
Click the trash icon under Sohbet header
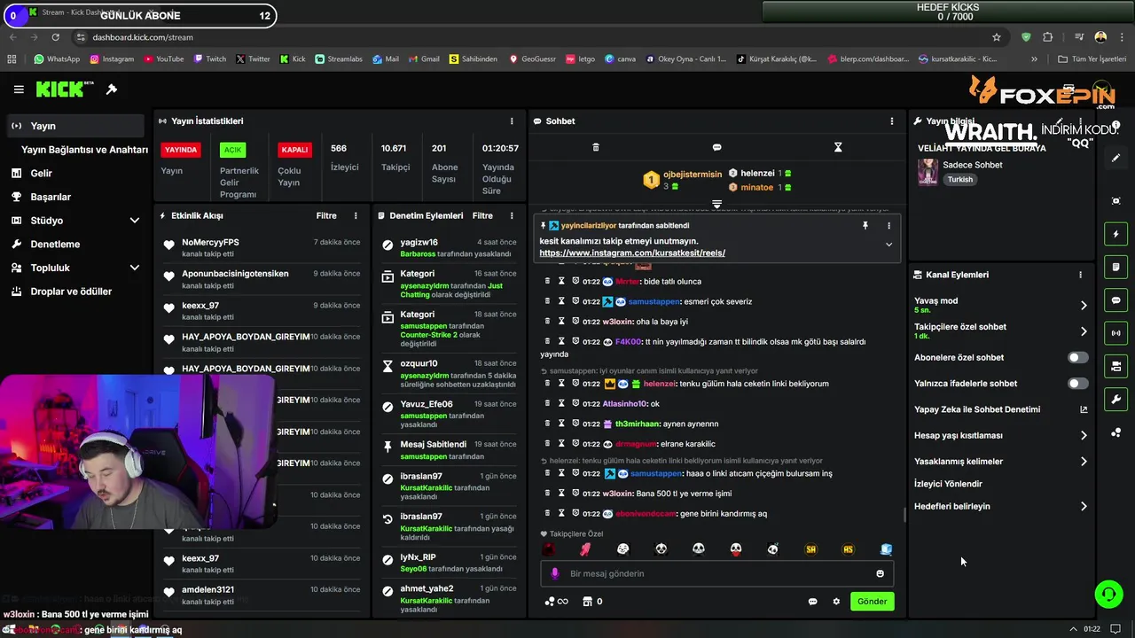coord(596,147)
